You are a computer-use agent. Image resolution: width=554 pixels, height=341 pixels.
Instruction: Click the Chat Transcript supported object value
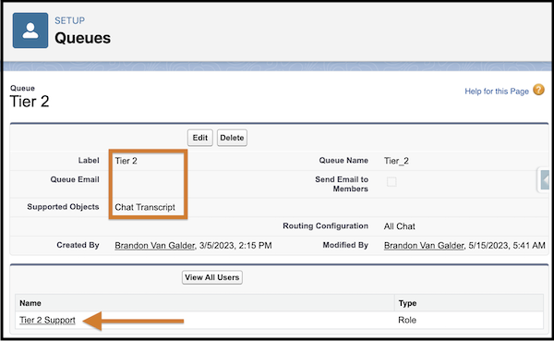(x=145, y=207)
